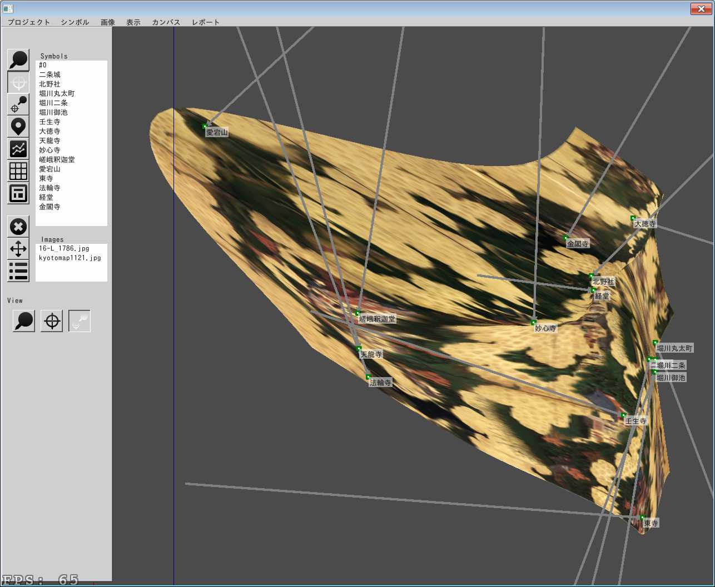Click the 金閣寺 label on canvas
715x587 pixels.
click(578, 244)
